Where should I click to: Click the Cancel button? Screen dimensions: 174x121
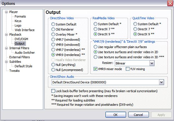(138, 115)
